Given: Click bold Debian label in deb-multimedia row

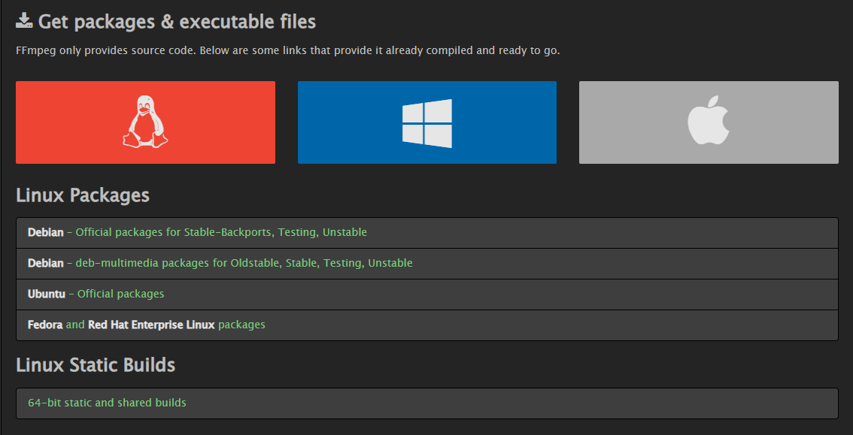Looking at the screenshot, I should 46,263.
